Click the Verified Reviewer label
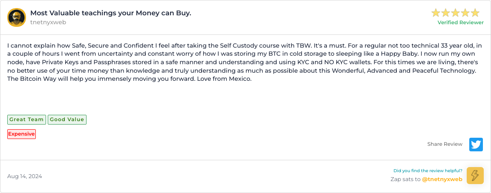The width and height of the screenshot is (491, 193). tap(460, 23)
